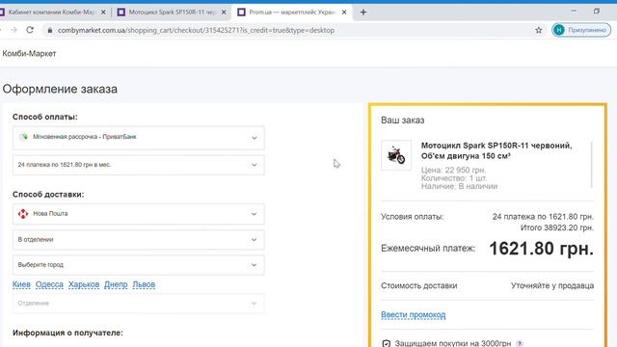Open the В отделении delivery type dropdown

coord(139,240)
